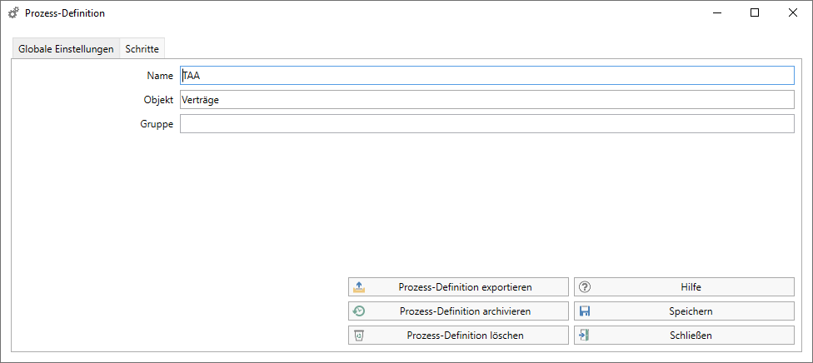The height and width of the screenshot is (363, 813).
Task: Click the upload icon on the export button
Action: pos(359,286)
